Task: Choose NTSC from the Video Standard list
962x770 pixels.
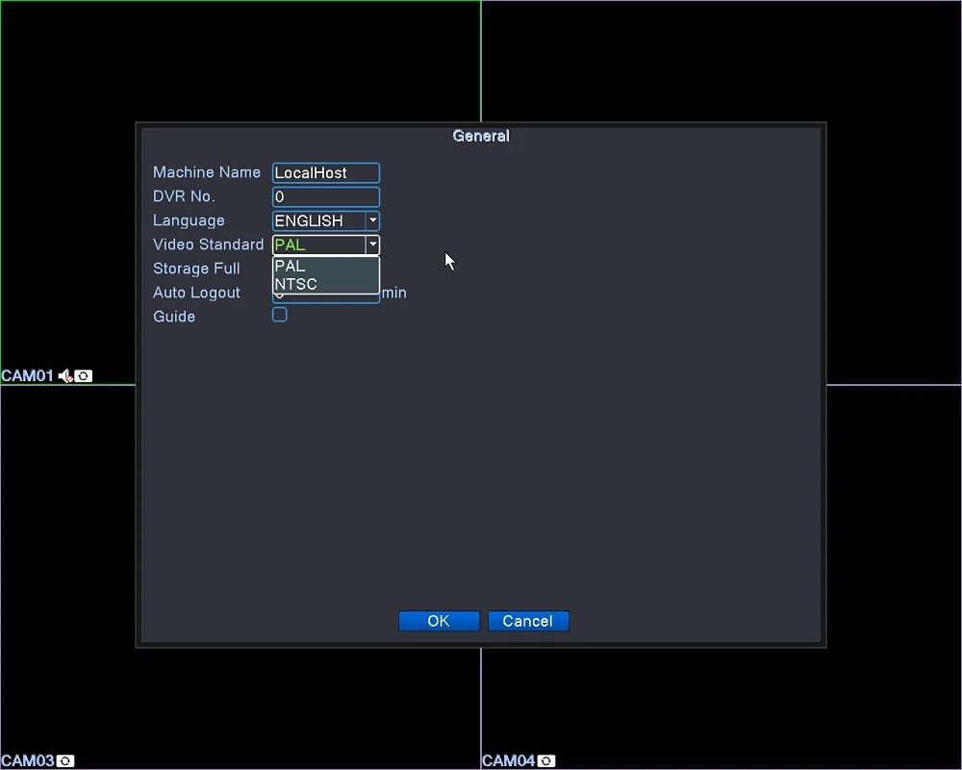Action: 326,284
